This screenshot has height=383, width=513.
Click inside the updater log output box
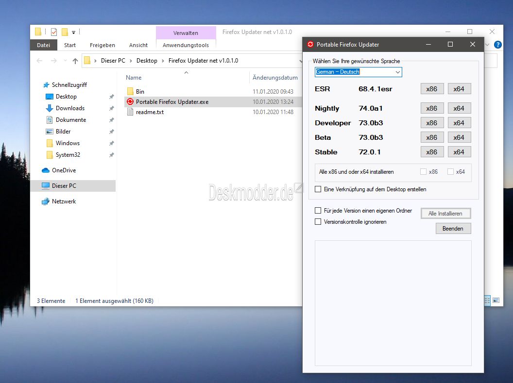tap(393, 303)
